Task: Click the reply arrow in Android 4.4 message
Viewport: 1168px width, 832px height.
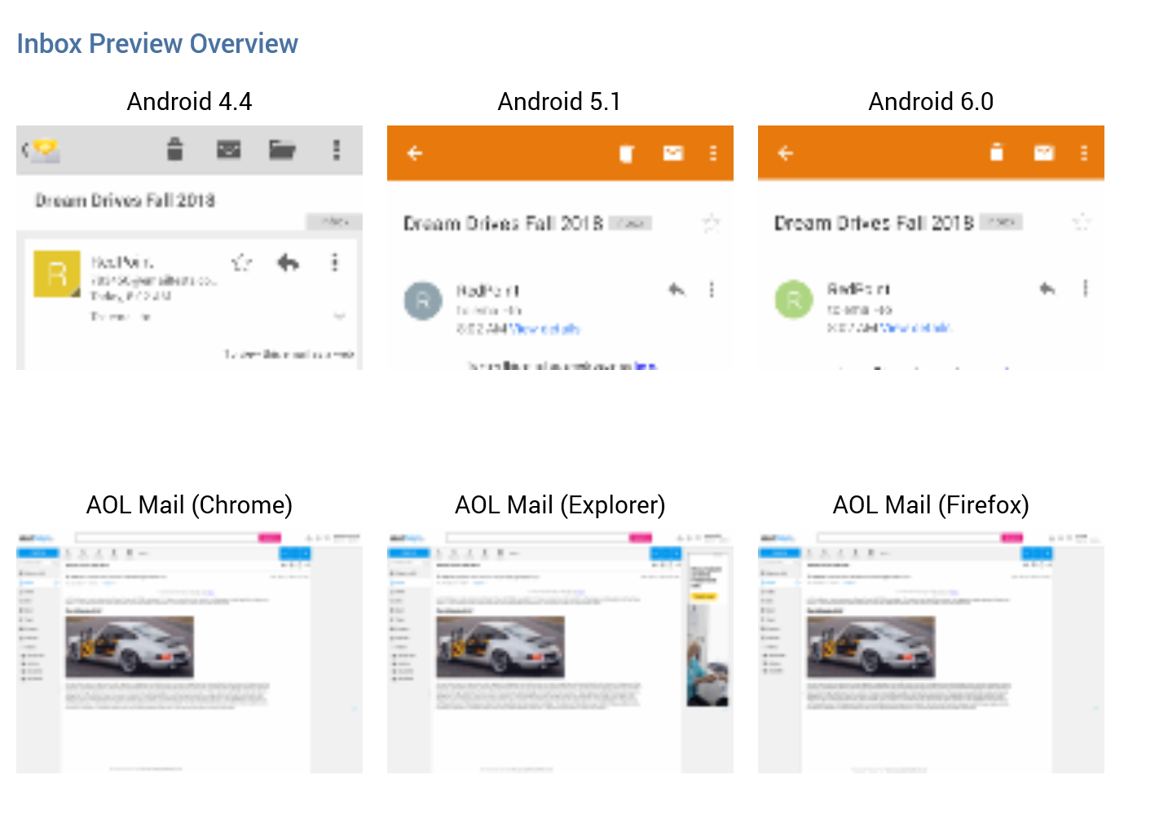Action: [x=289, y=262]
